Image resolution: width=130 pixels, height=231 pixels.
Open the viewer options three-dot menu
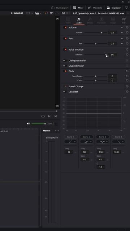[x=57, y=13]
